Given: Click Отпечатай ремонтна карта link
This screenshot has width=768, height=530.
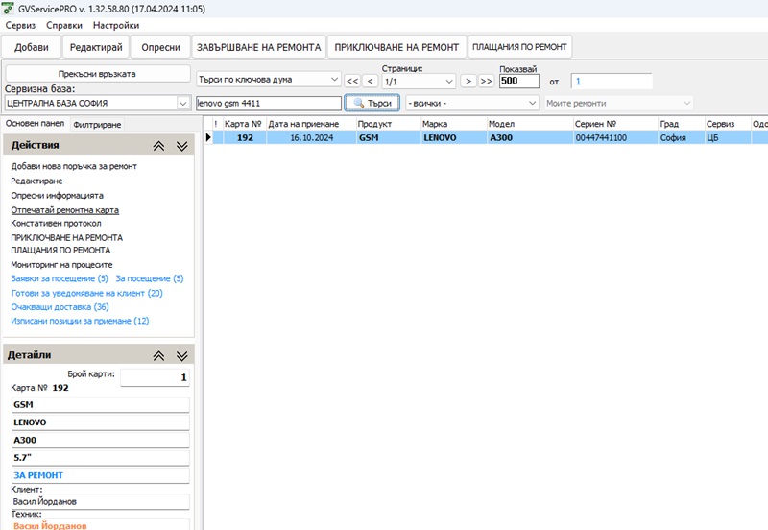Looking at the screenshot, I should click(x=64, y=210).
